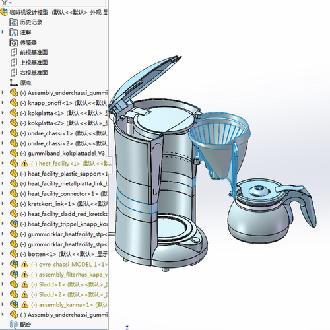Click the heat_facility_trippel_knapp sub-assembly icon
The width and height of the screenshot is (330, 330).
[x=14, y=224]
